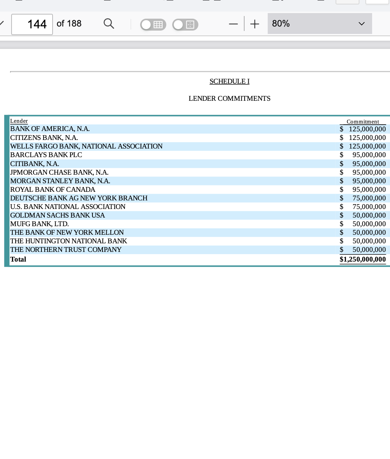Select MORGAN STANLEY BANK, N.A.
Image resolution: width=390 pixels, height=459 pixels.
pos(60,181)
